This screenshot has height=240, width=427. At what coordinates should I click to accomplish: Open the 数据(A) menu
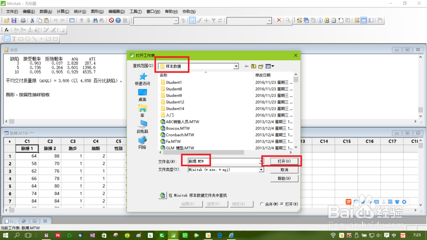tap(46, 12)
